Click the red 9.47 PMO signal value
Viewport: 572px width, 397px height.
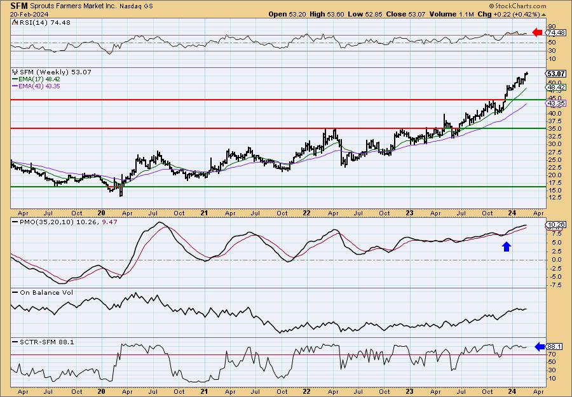pyautogui.click(x=108, y=222)
